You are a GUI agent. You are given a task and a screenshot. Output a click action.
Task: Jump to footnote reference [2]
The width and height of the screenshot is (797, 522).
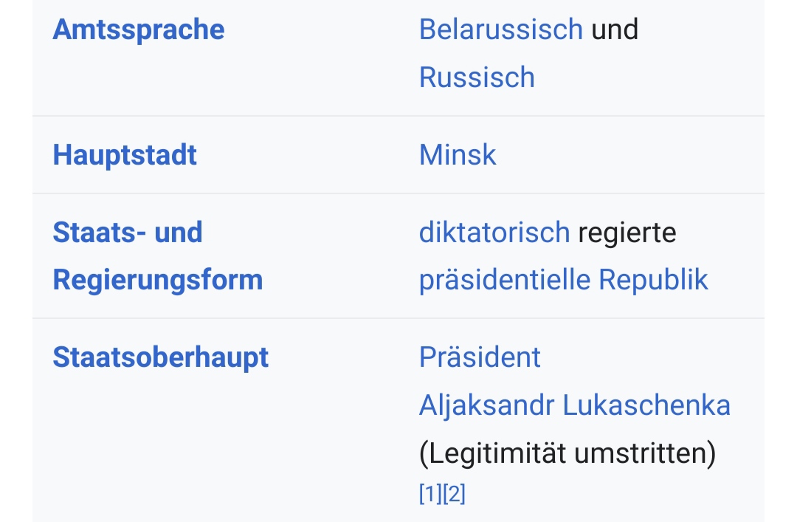point(454,493)
